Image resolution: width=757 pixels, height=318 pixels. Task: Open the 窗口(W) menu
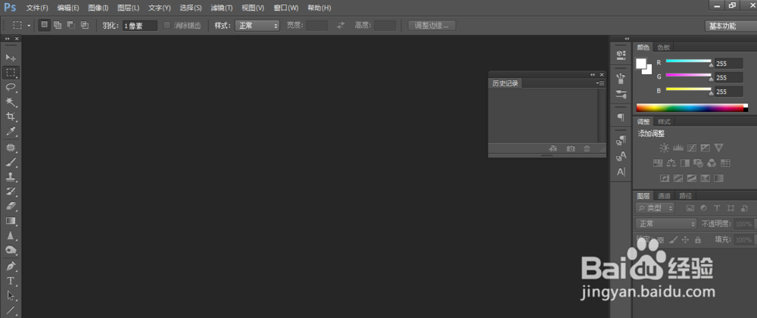(x=286, y=8)
